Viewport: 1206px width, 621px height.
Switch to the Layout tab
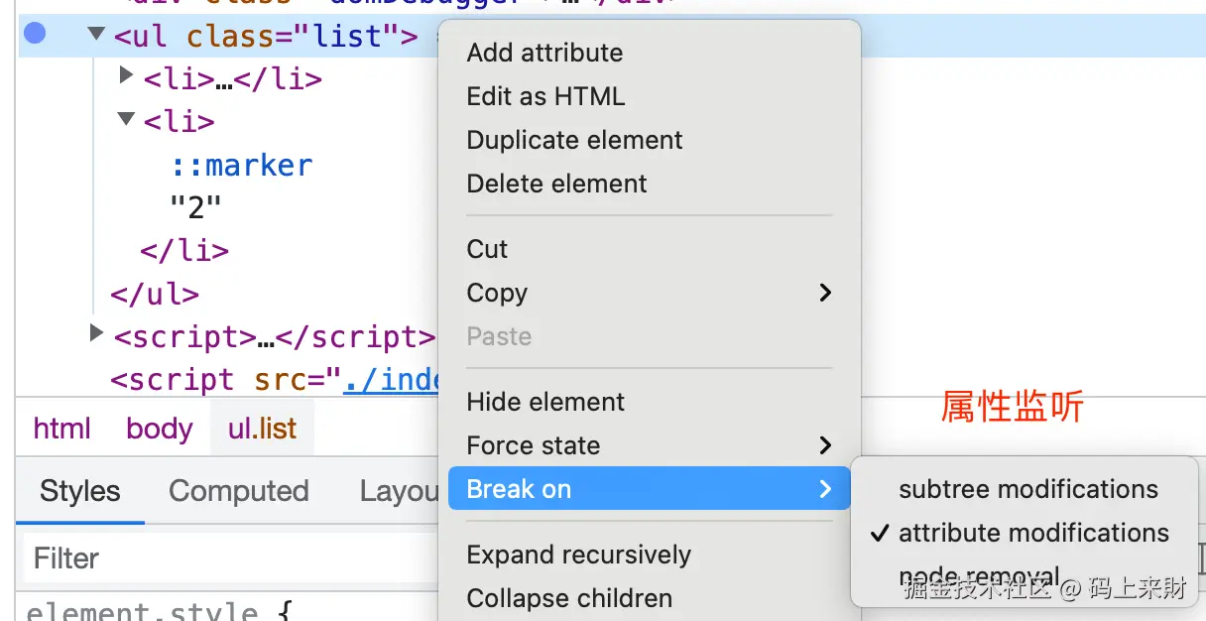coord(399,491)
